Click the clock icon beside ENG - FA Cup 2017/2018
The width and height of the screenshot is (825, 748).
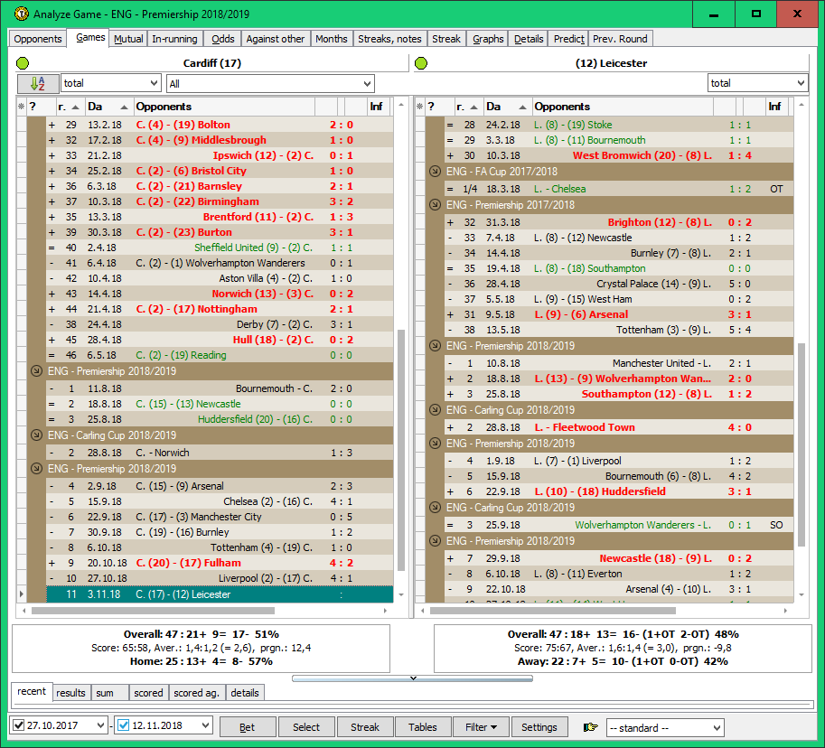pos(433,169)
